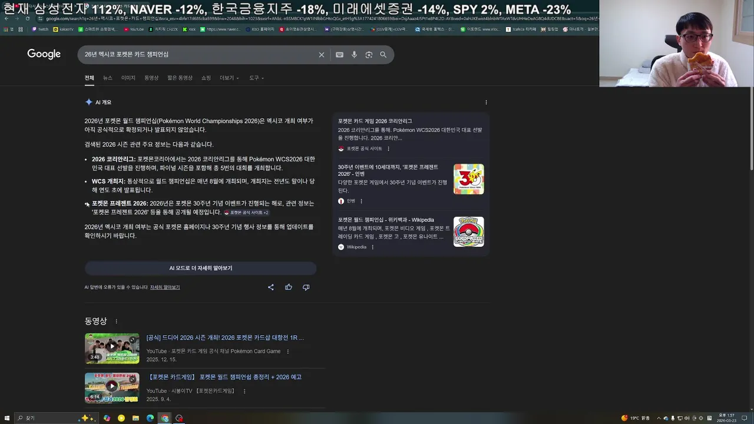Open 동영상 section options menu
Image resolution: width=754 pixels, height=424 pixels.
pyautogui.click(x=116, y=322)
